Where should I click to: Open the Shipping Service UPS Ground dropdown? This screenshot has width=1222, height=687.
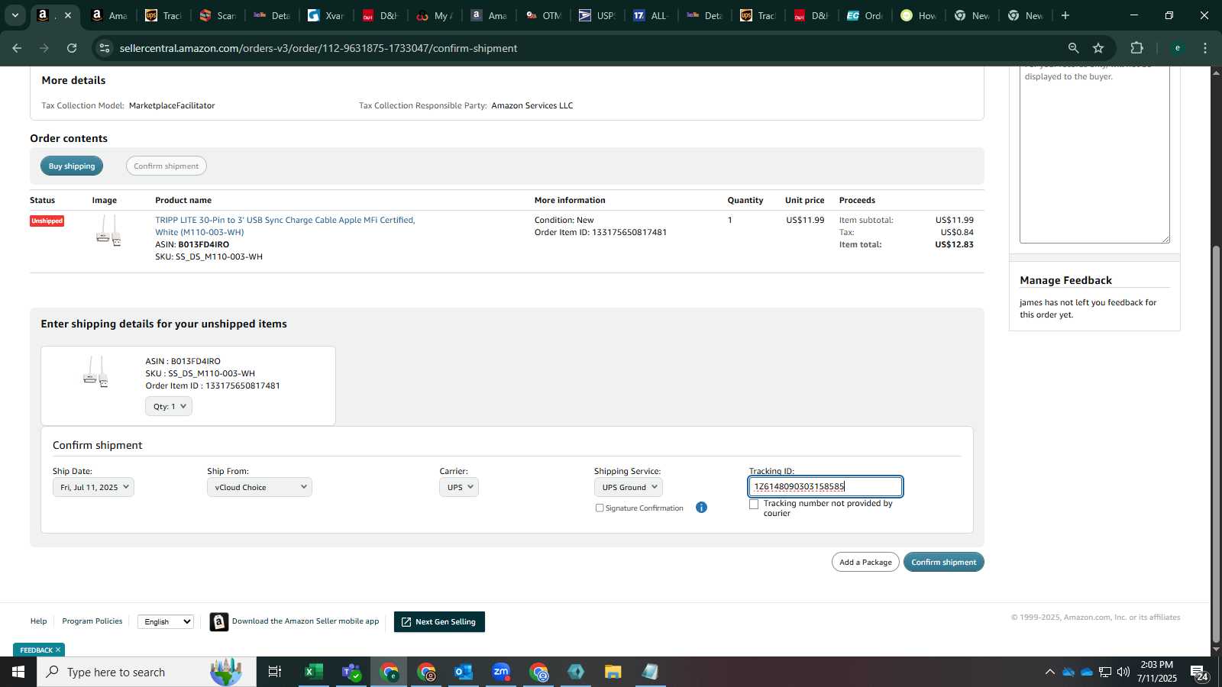tap(629, 487)
